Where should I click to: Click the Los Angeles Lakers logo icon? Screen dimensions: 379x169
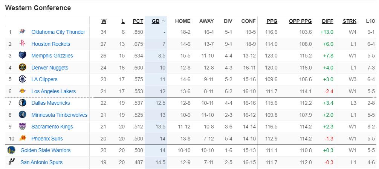pos(22,91)
